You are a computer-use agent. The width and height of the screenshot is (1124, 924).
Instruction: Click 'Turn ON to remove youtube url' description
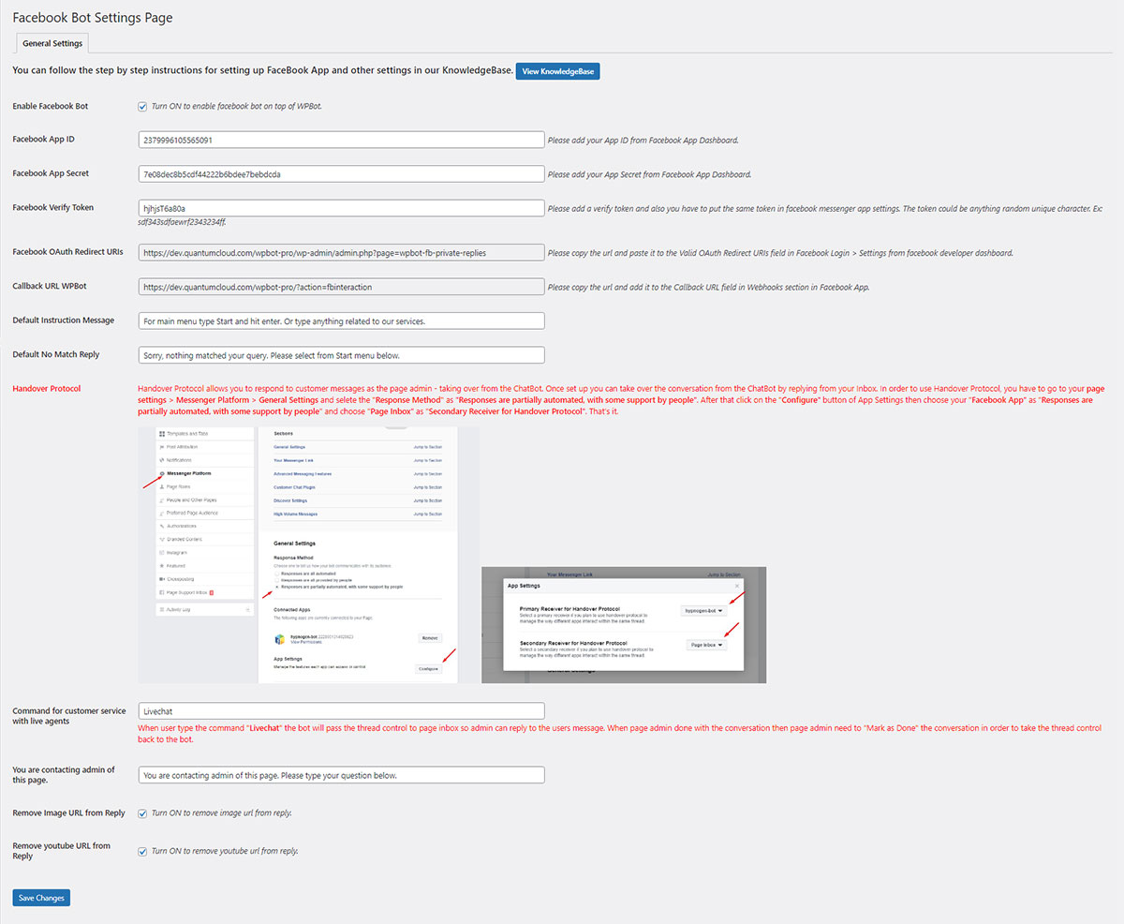(225, 851)
